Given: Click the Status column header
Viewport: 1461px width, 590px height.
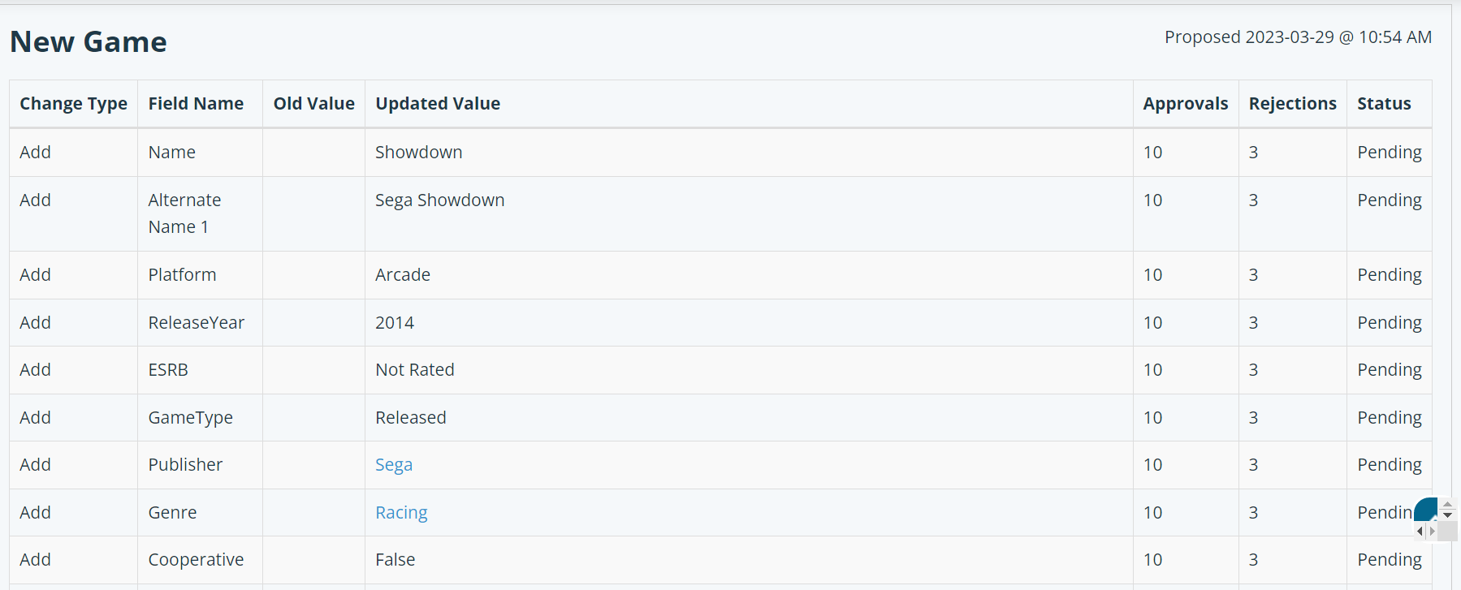Looking at the screenshot, I should 1384,104.
